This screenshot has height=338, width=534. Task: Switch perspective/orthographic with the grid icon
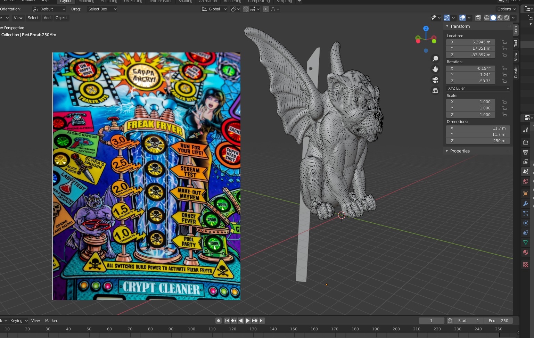click(435, 90)
